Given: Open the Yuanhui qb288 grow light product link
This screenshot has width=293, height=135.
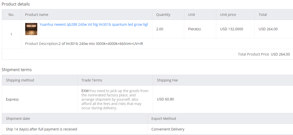Looking at the screenshot, I should point(94,24).
